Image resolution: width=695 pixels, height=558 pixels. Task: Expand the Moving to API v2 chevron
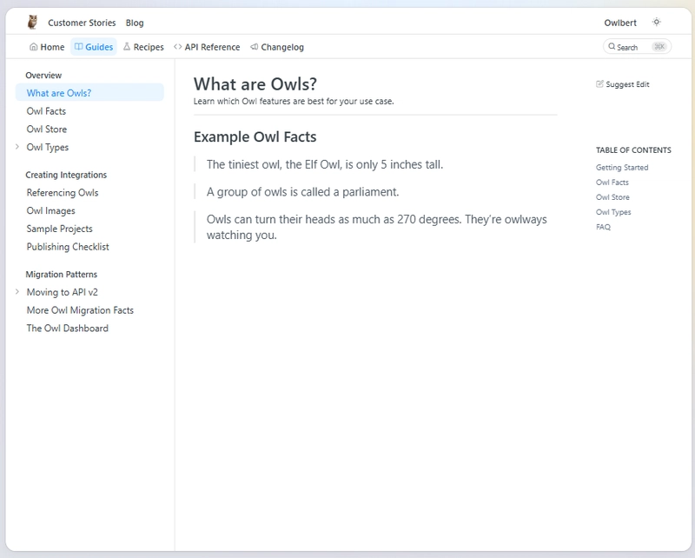(17, 292)
